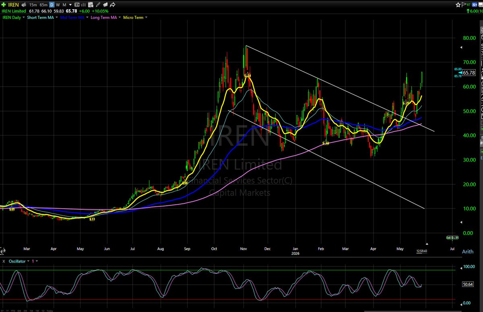Image resolution: width=483 pixels, height=312 pixels.
Task: Click the star favorite icon at top right
Action: pyautogui.click(x=458, y=5)
